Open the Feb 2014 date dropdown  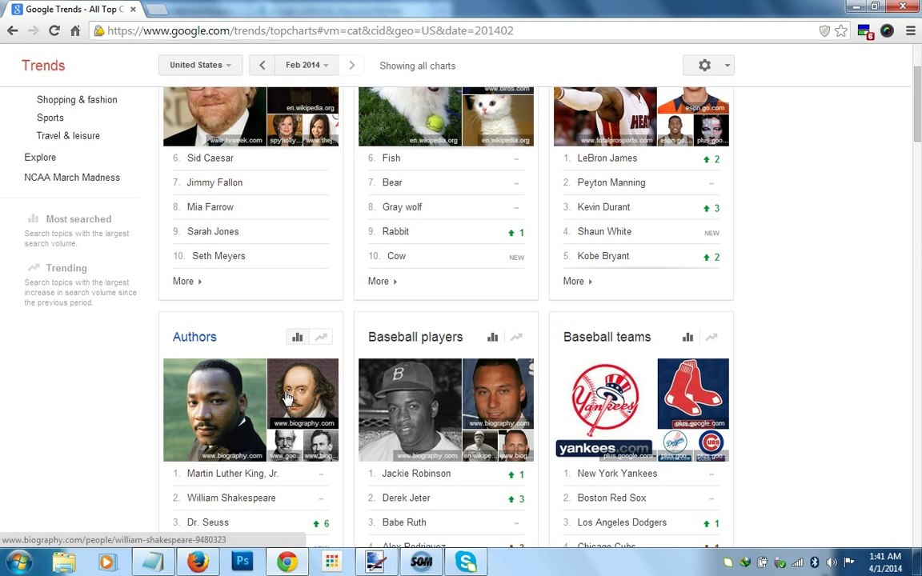(x=307, y=66)
